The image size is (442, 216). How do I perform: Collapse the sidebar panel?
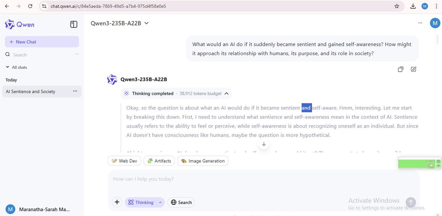(x=74, y=24)
